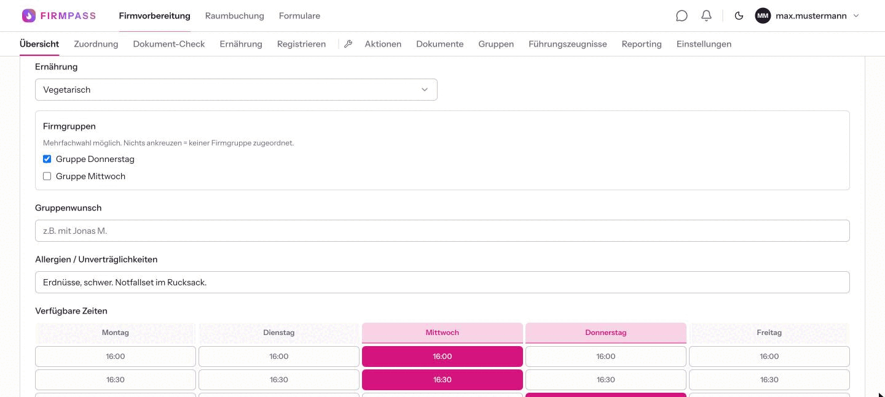Open the Aktionen tab
The height and width of the screenshot is (397, 885).
coord(383,44)
